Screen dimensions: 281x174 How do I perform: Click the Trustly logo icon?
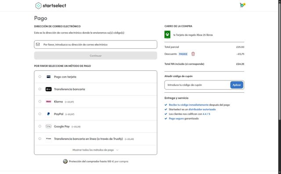pyautogui.click(x=48, y=139)
